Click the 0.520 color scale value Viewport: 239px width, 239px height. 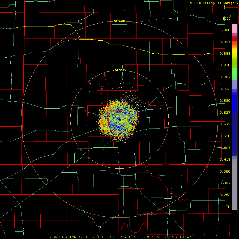(225, 136)
